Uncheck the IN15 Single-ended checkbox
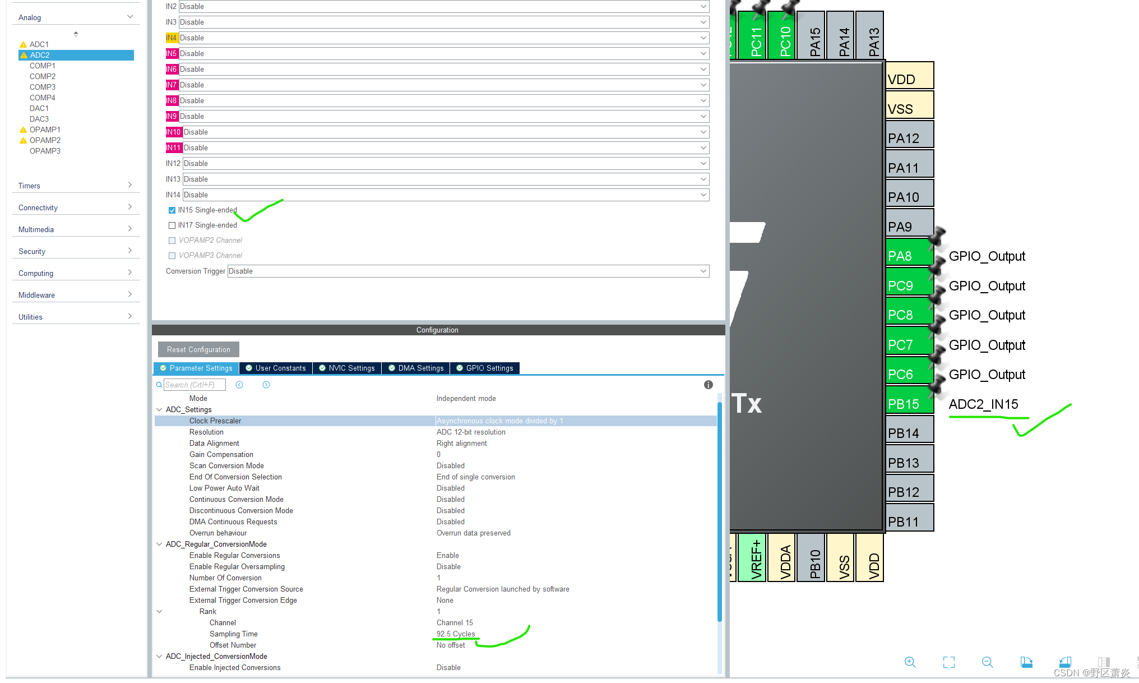The image size is (1139, 683). (172, 210)
